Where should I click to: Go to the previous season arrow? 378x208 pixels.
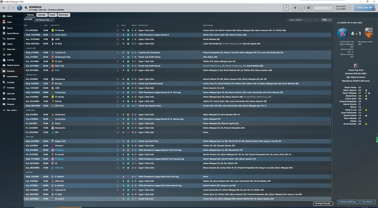tap(310, 20)
